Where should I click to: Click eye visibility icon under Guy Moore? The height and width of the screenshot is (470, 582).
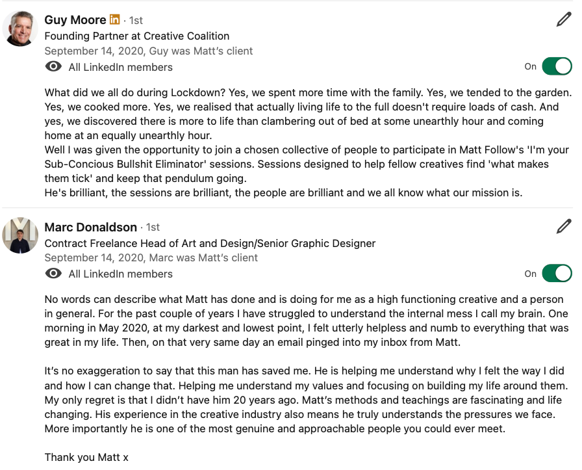pyautogui.click(x=53, y=66)
